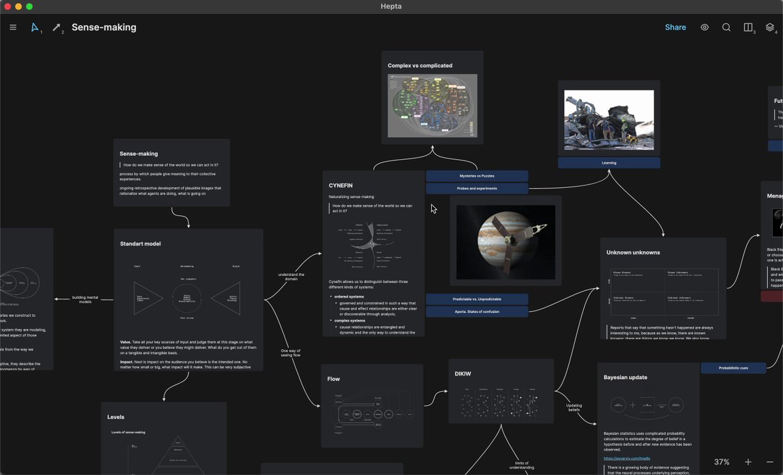The height and width of the screenshot is (475, 783).
Task: Select the Unknown unknowns card title
Action: (633, 253)
